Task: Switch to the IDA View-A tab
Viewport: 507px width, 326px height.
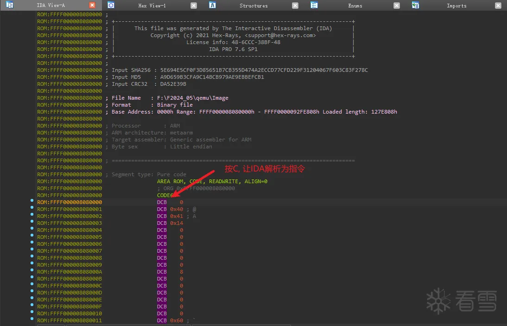Action: (51, 5)
